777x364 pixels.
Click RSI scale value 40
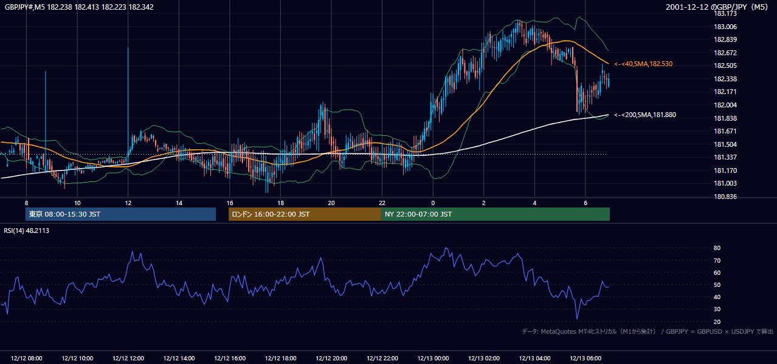point(717,297)
